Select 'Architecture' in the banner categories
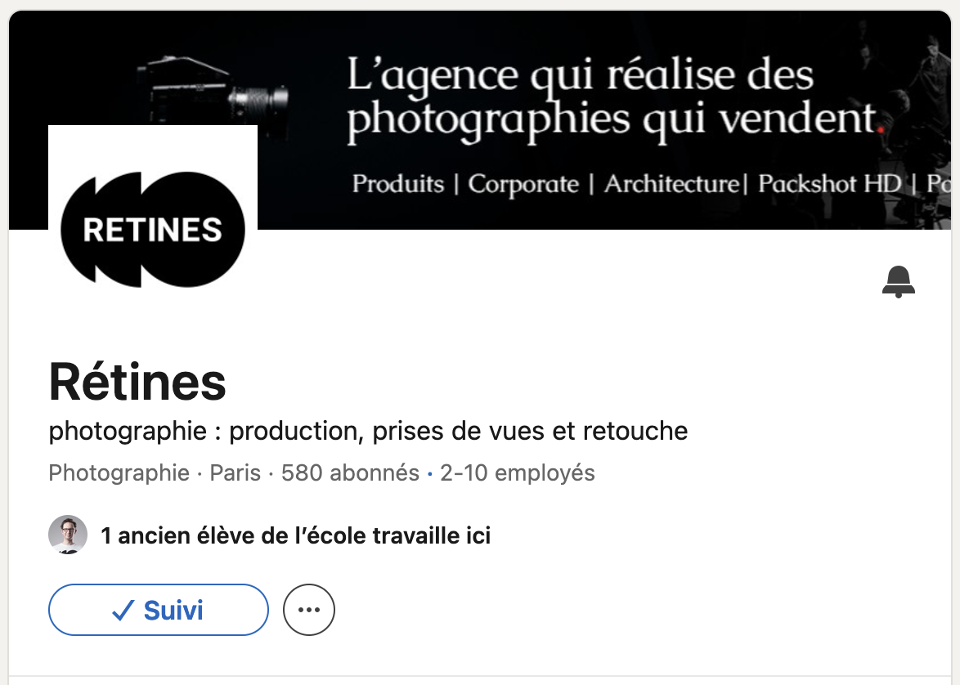Screen dimensions: 960x685 pyautogui.click(x=671, y=184)
